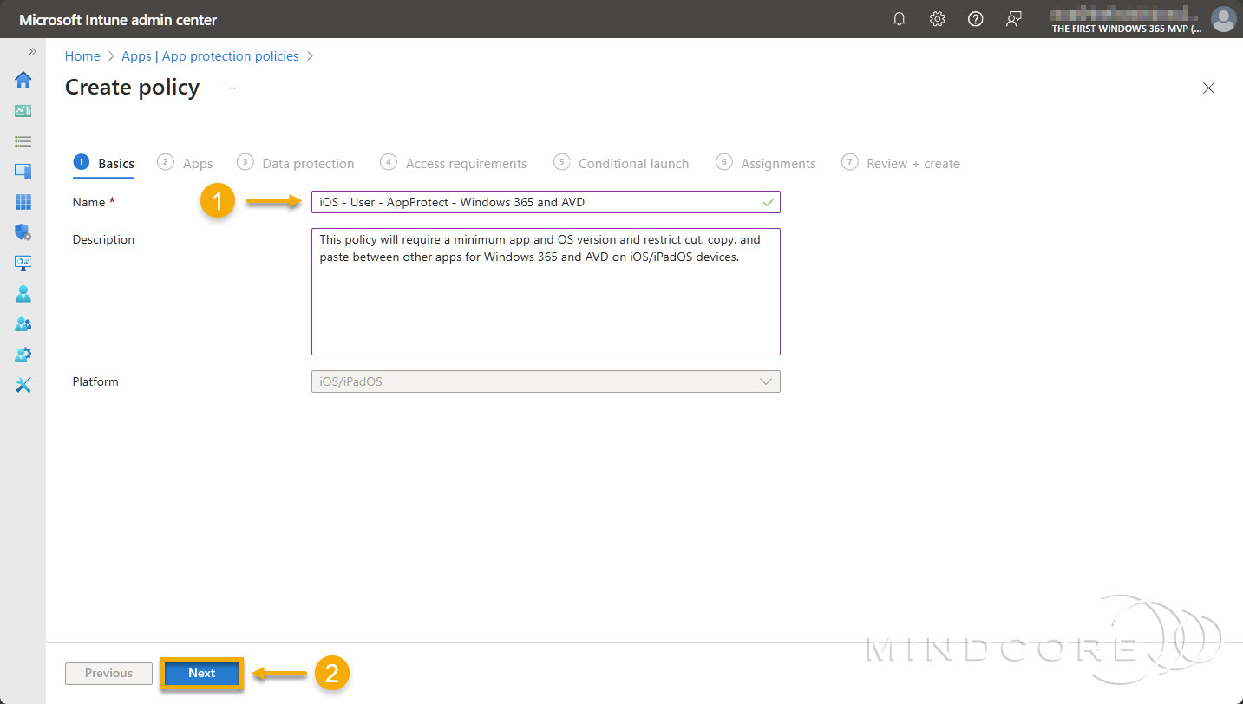Expand the sidebar with double chevron
The width and height of the screenshot is (1243, 704).
pyautogui.click(x=32, y=51)
